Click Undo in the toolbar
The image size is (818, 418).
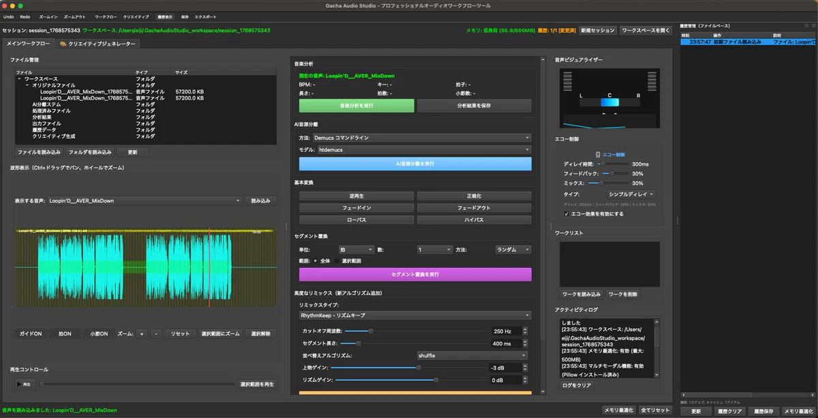[x=8, y=16]
